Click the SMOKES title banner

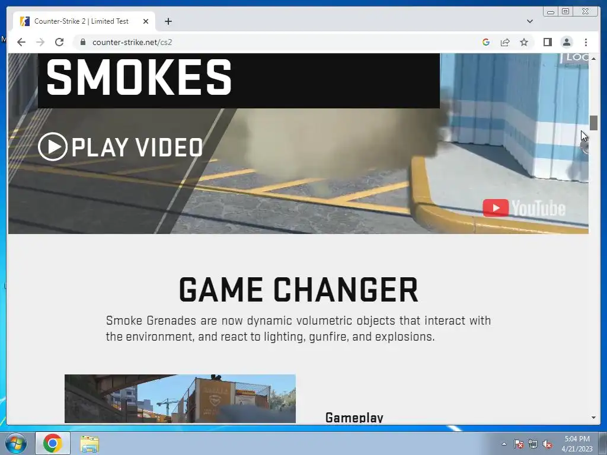click(x=239, y=80)
